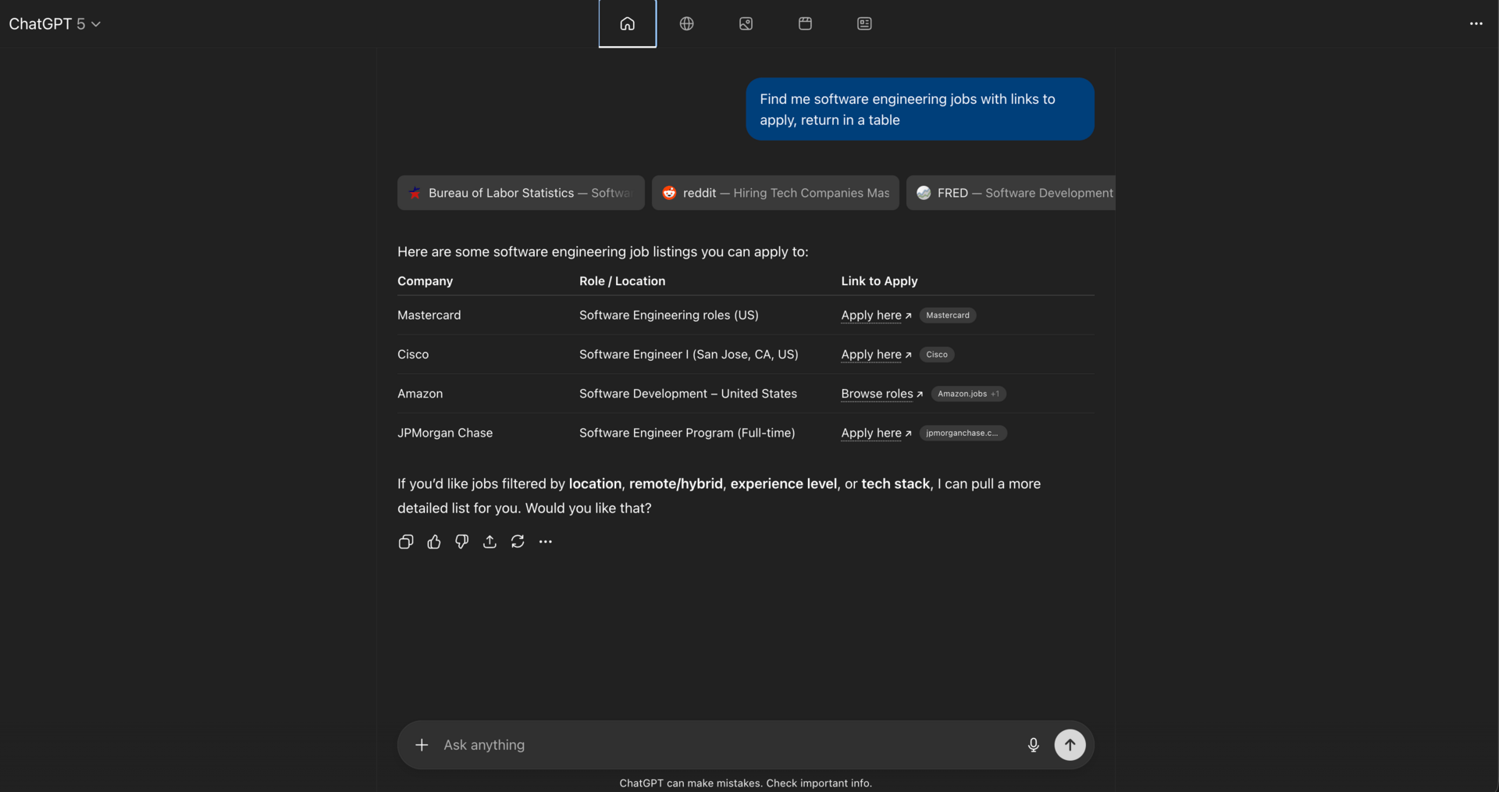Click the Software Engineer I (San Jose, CA, US) cell
This screenshot has width=1499, height=792.
coord(689,355)
